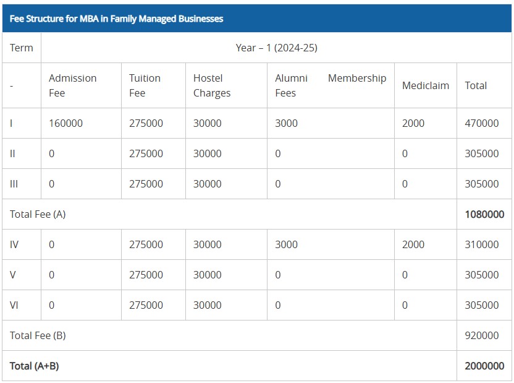Select the 310000 total for Term IV
Screen dimensions: 514x383
(x=481, y=244)
